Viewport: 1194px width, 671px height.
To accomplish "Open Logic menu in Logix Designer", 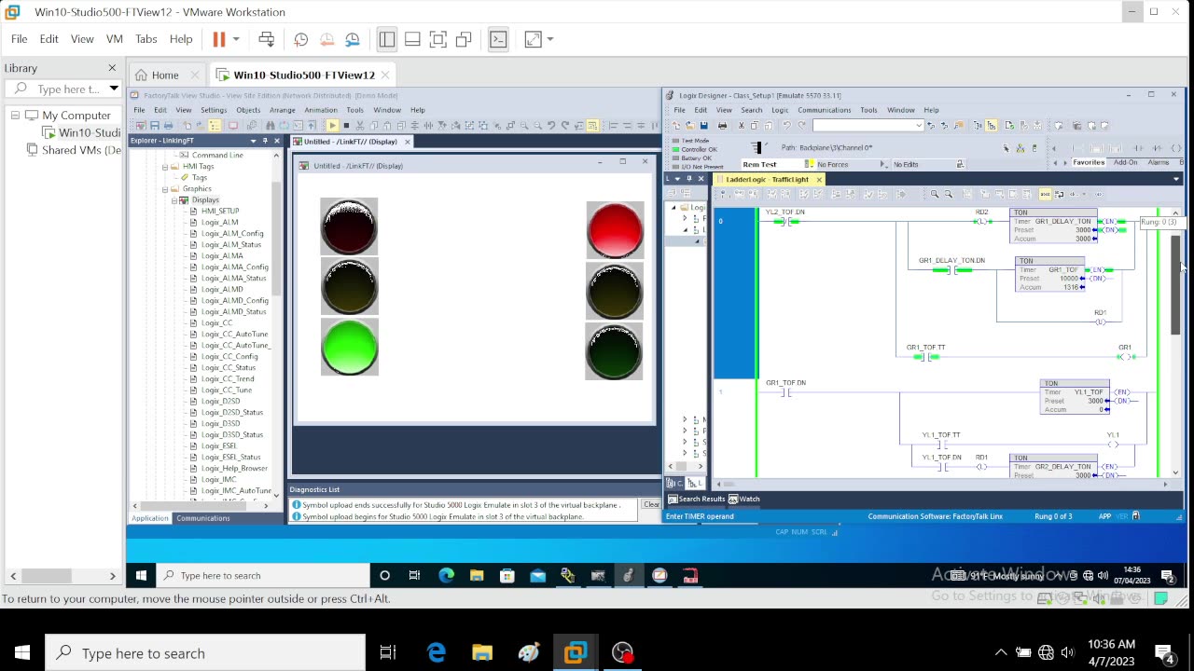I will coord(779,110).
